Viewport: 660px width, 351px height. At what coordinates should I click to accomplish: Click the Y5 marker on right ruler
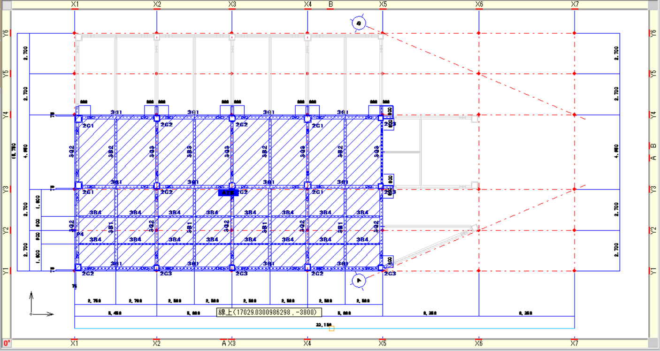pos(653,74)
